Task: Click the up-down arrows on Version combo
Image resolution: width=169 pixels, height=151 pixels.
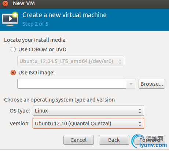Action: click(x=140, y=124)
